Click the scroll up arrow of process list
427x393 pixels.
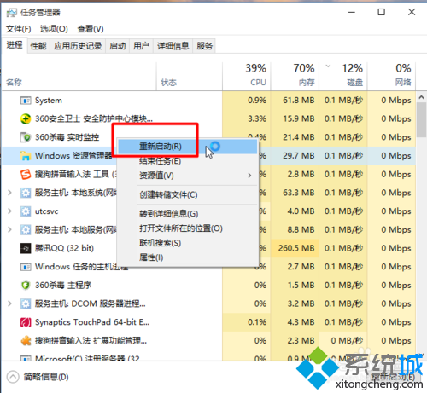(x=421, y=97)
